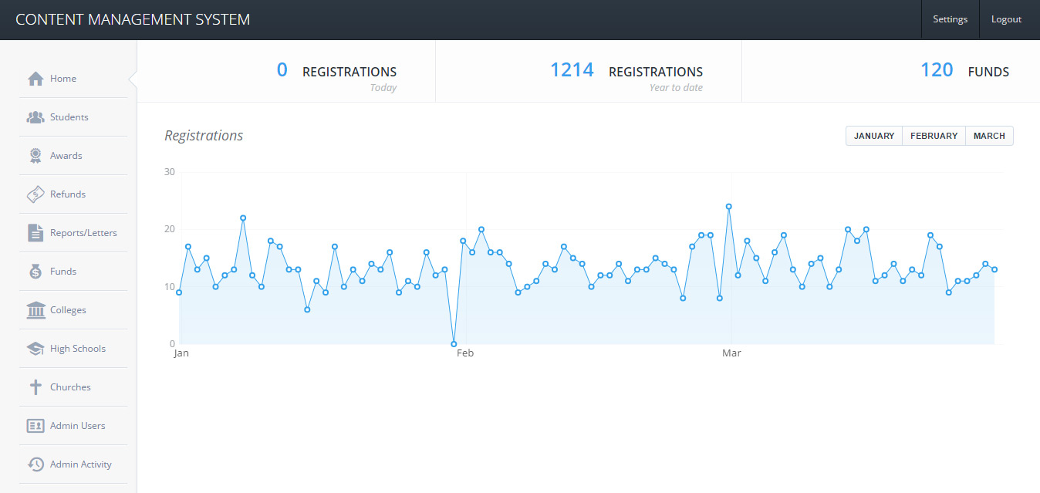This screenshot has width=1040, height=493.
Task: Show February registrations in the chart
Action: [934, 136]
